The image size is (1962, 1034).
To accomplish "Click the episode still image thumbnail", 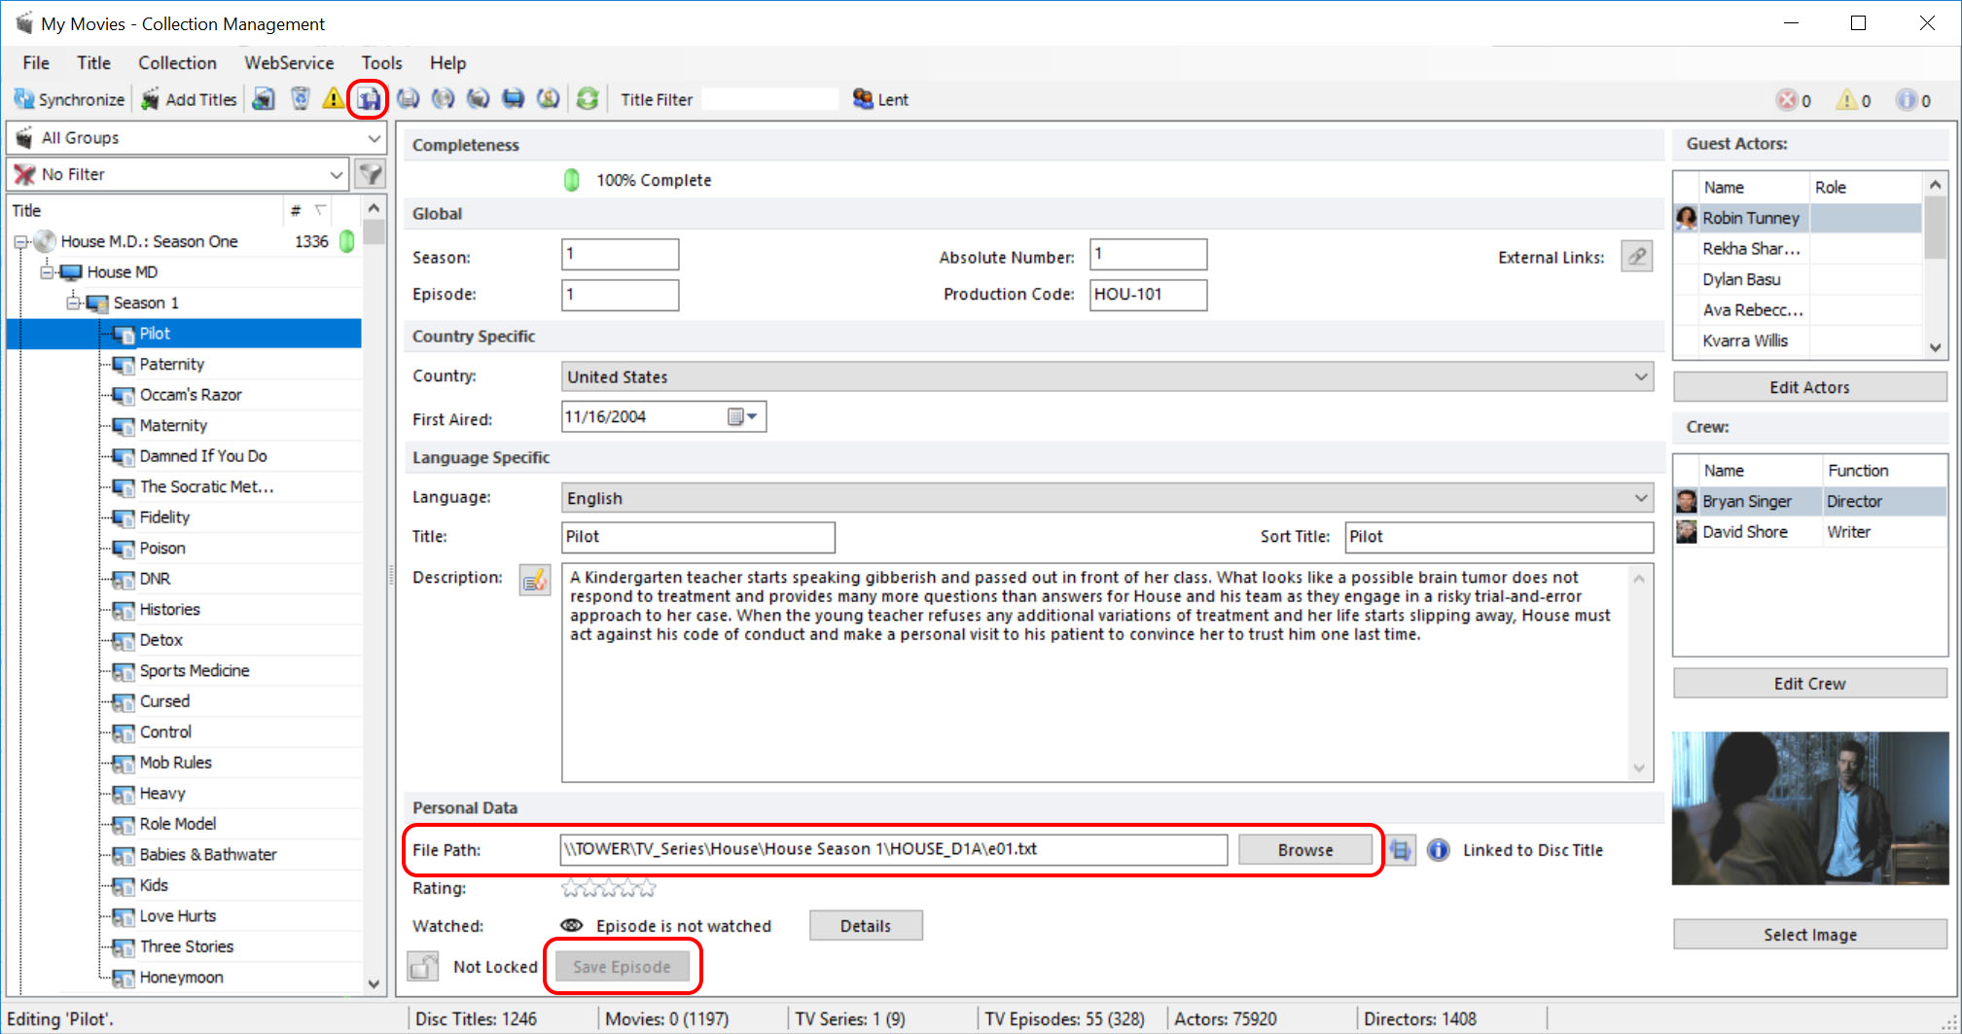I will pyautogui.click(x=1810, y=808).
